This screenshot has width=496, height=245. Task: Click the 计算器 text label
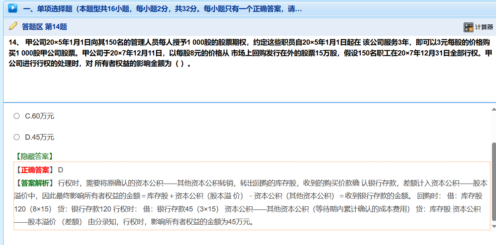coord(484,27)
